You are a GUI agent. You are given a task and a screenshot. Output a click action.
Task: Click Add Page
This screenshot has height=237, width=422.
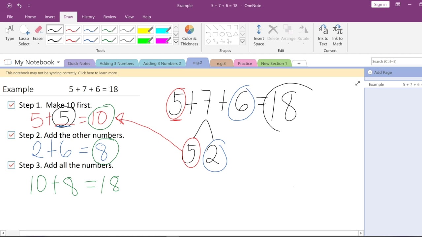[x=379, y=72]
